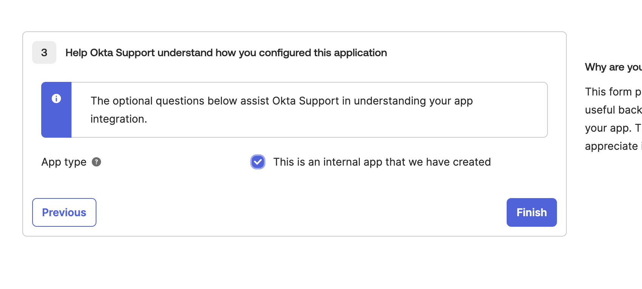
Task: Click 'configured this application' in the step heading
Action: click(x=323, y=53)
